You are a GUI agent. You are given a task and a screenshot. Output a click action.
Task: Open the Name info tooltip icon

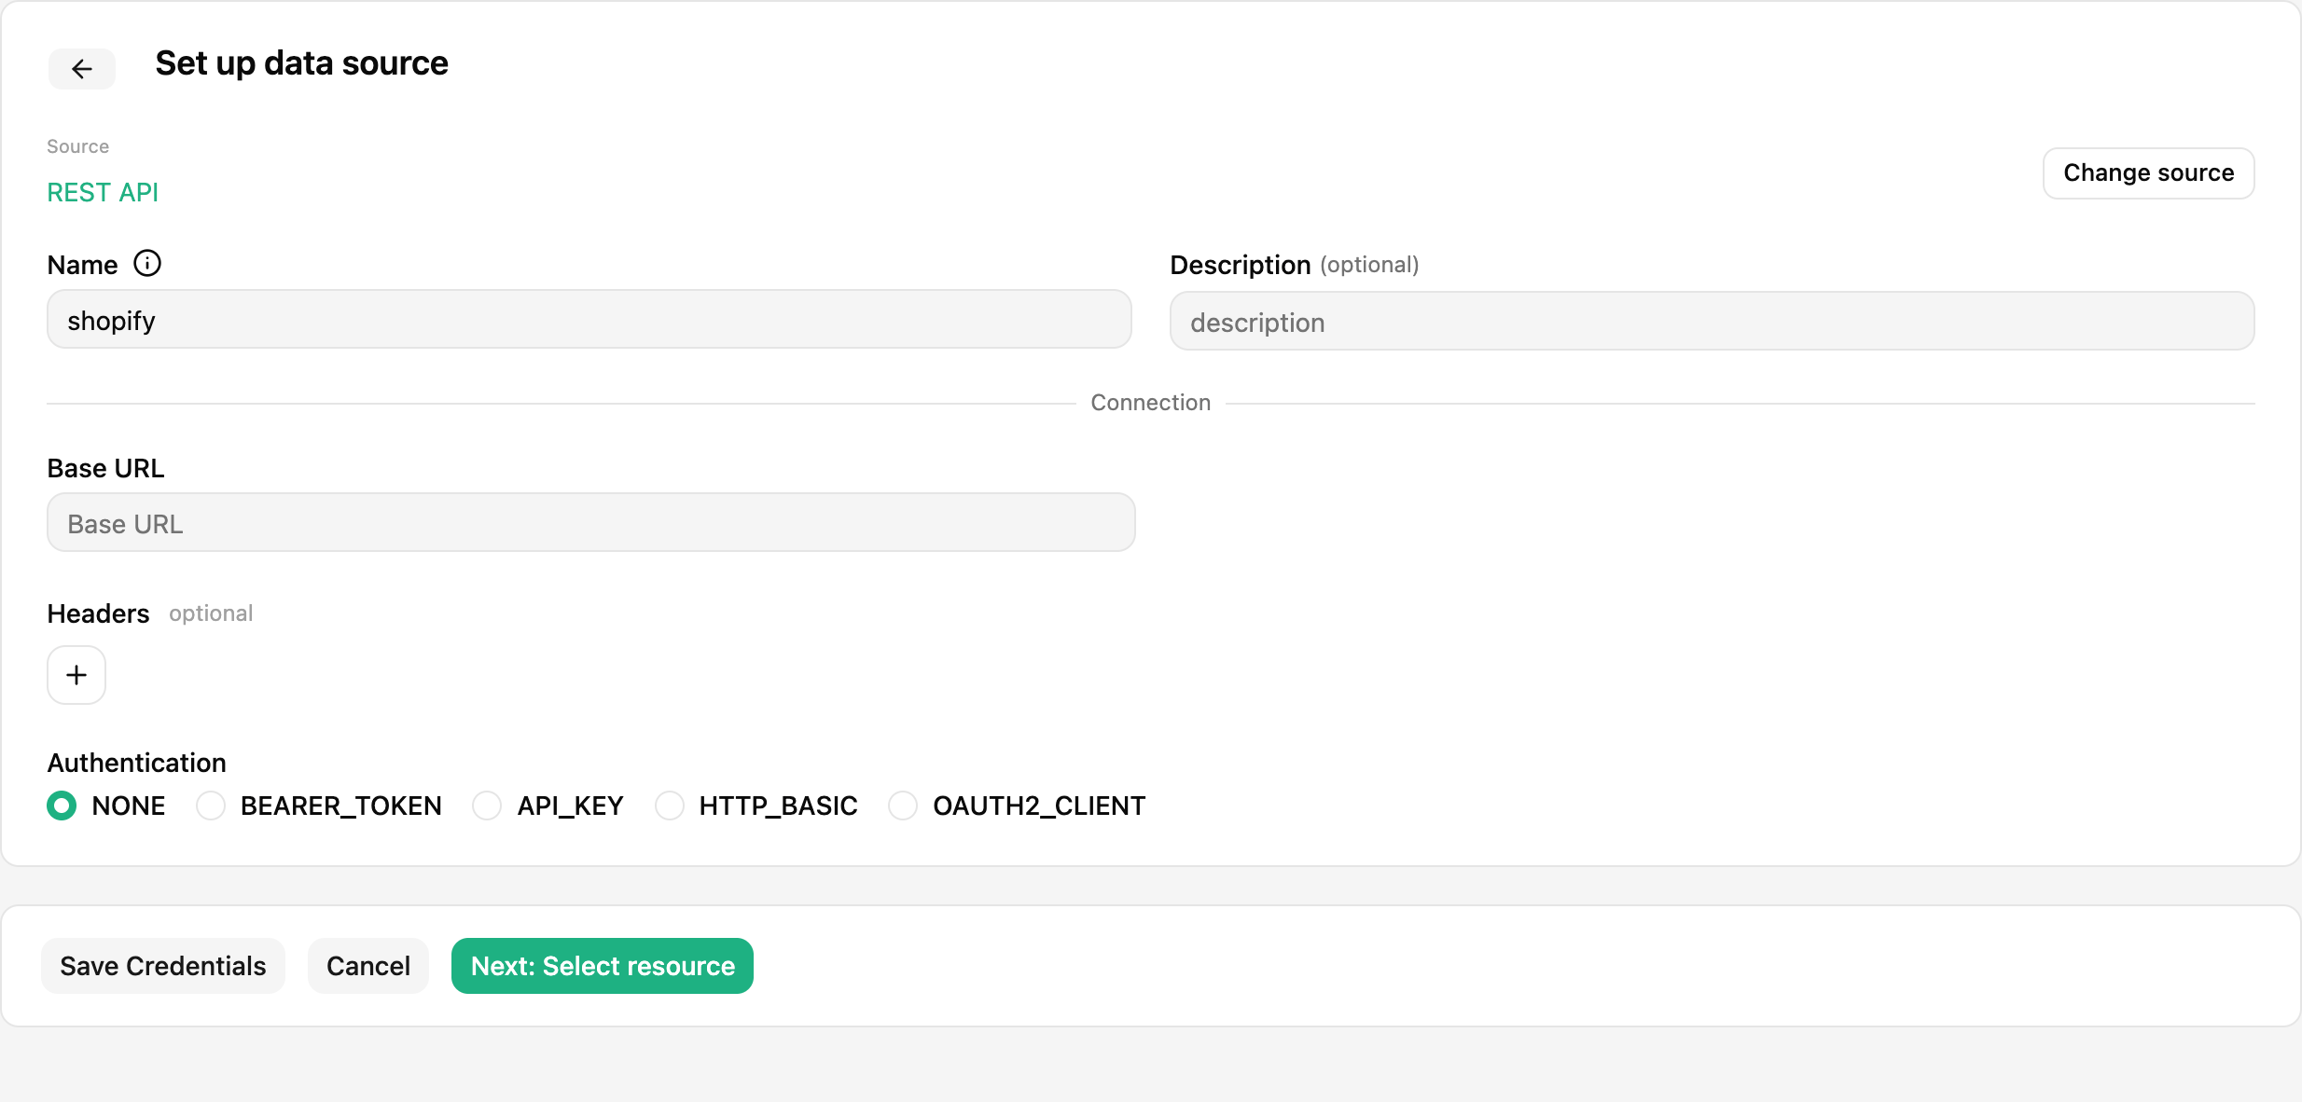pyautogui.click(x=147, y=264)
